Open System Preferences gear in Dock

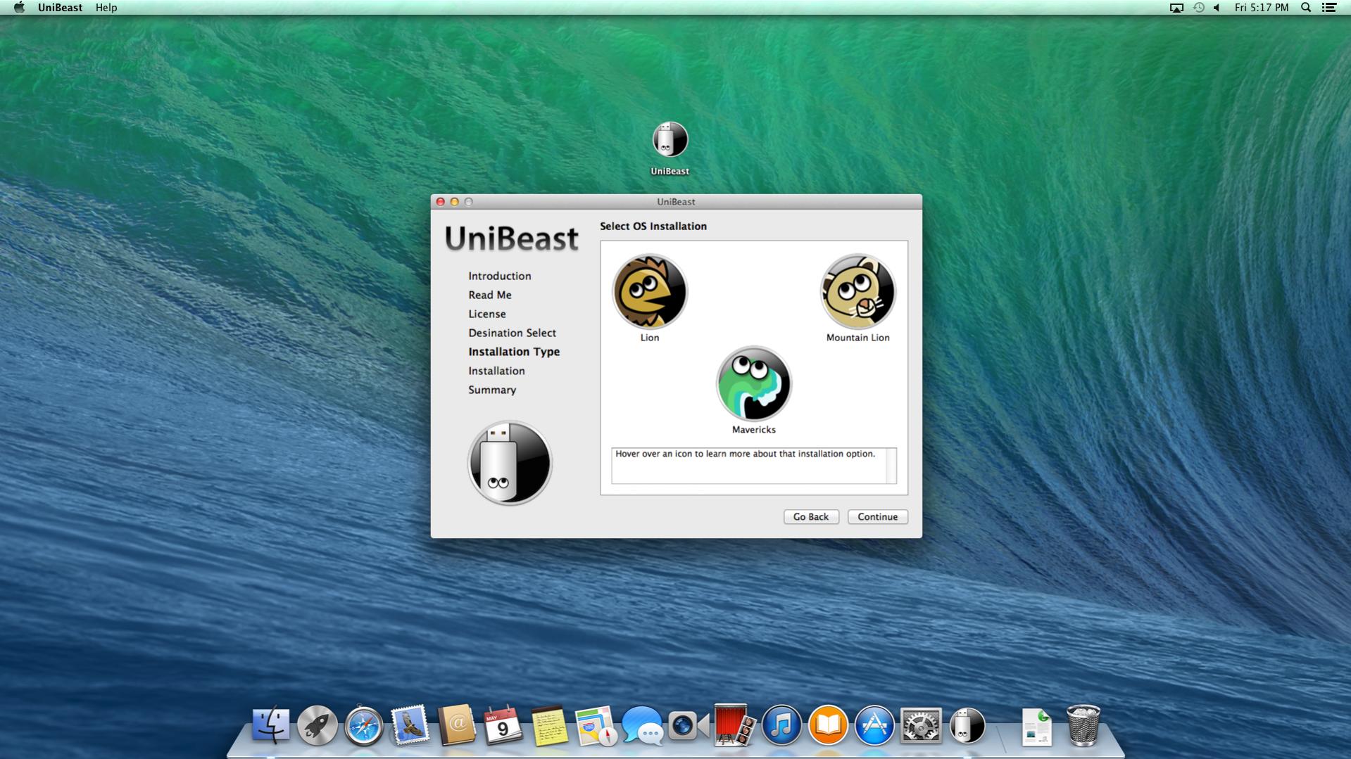point(921,725)
